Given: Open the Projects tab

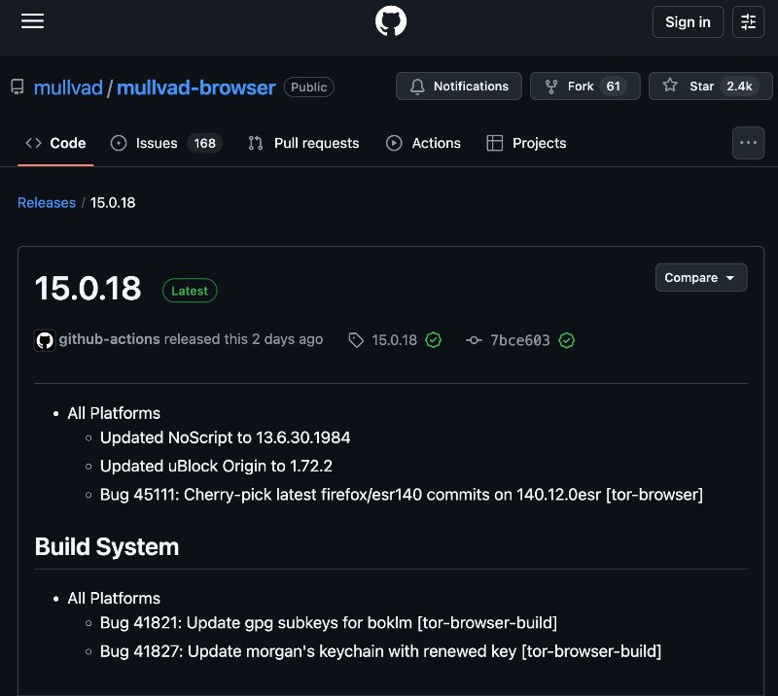Looking at the screenshot, I should [526, 143].
